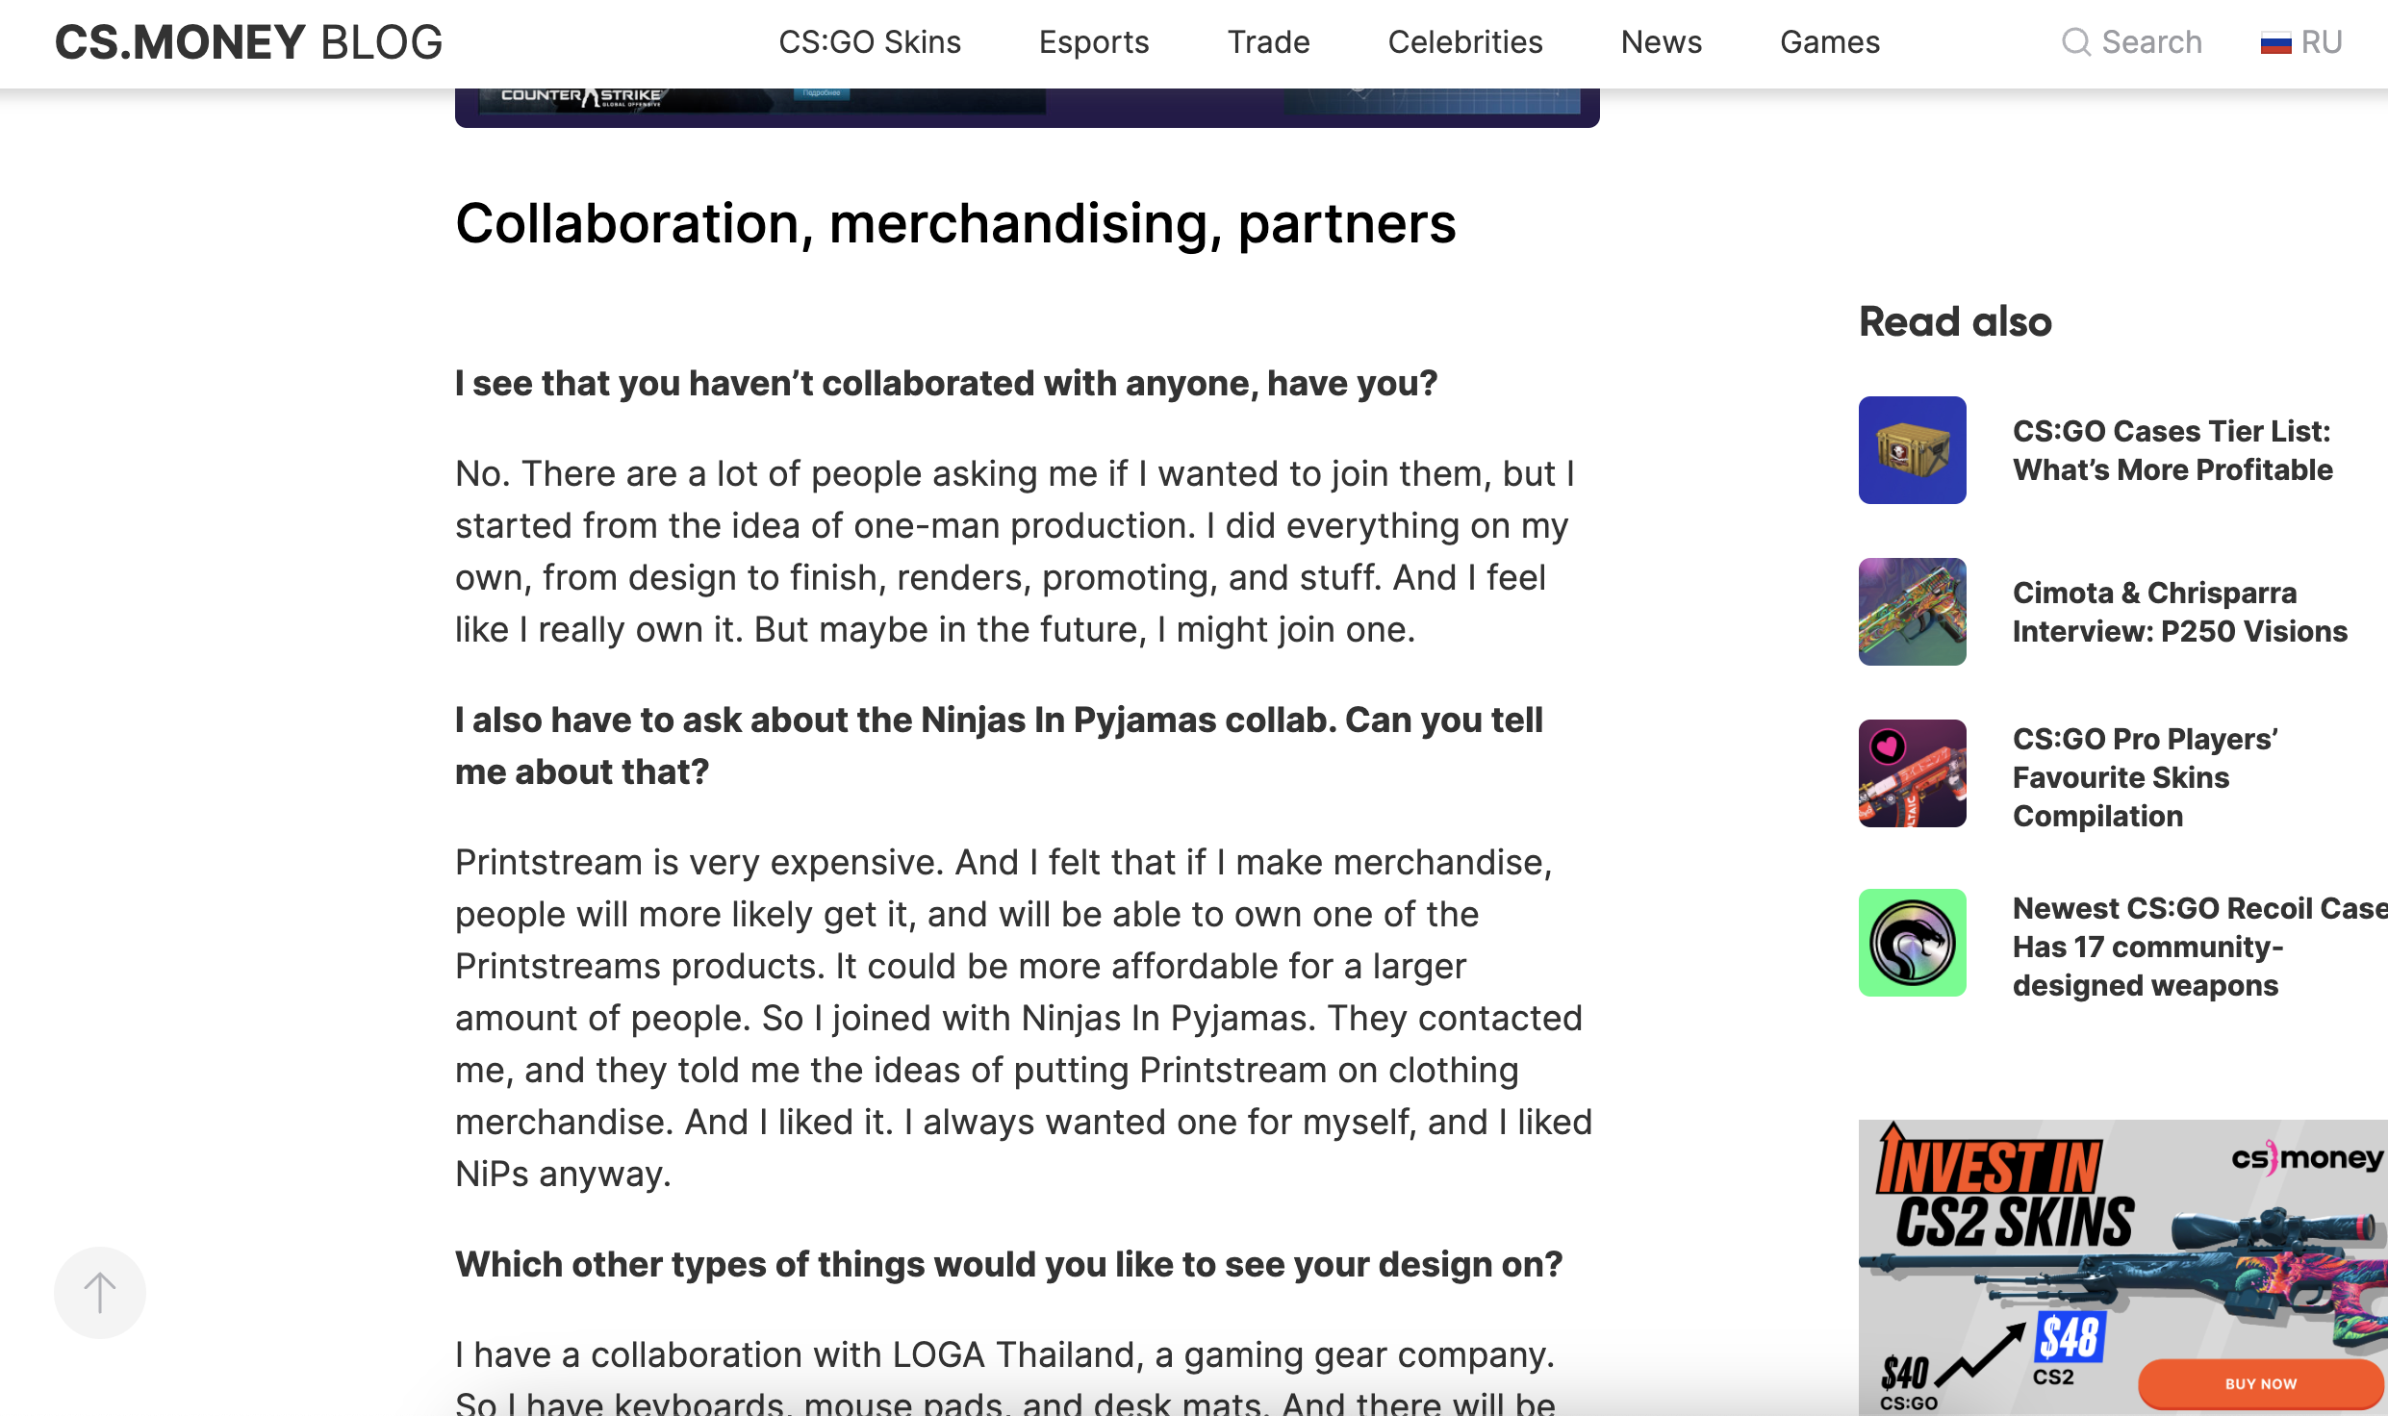Open the P250 Visions interview thumbnail

(1912, 611)
